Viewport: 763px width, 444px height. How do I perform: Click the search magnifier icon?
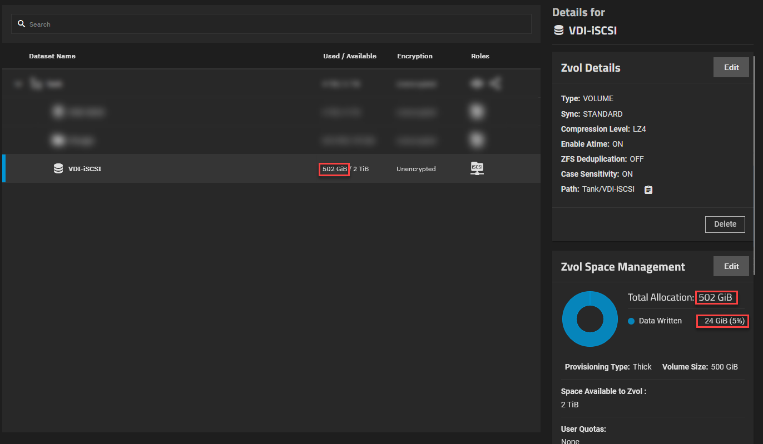(x=22, y=24)
